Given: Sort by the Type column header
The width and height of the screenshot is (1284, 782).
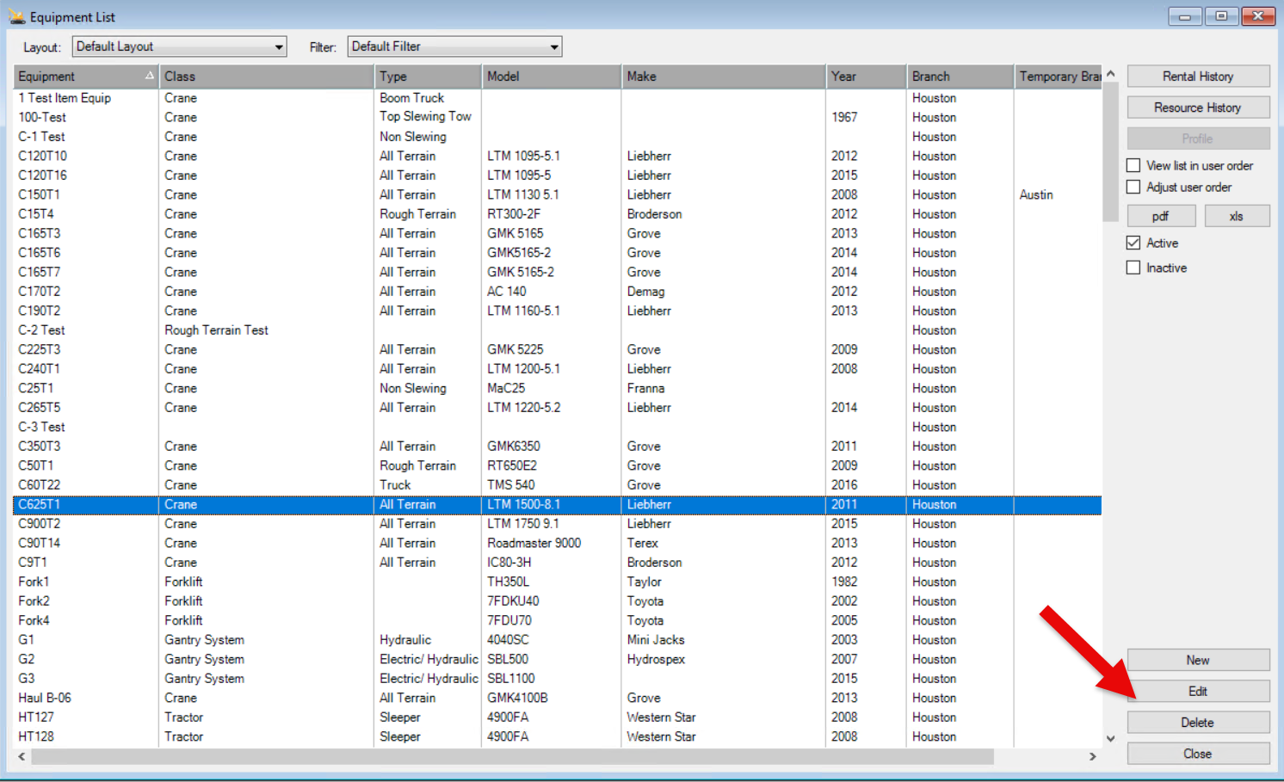Looking at the screenshot, I should (x=428, y=77).
